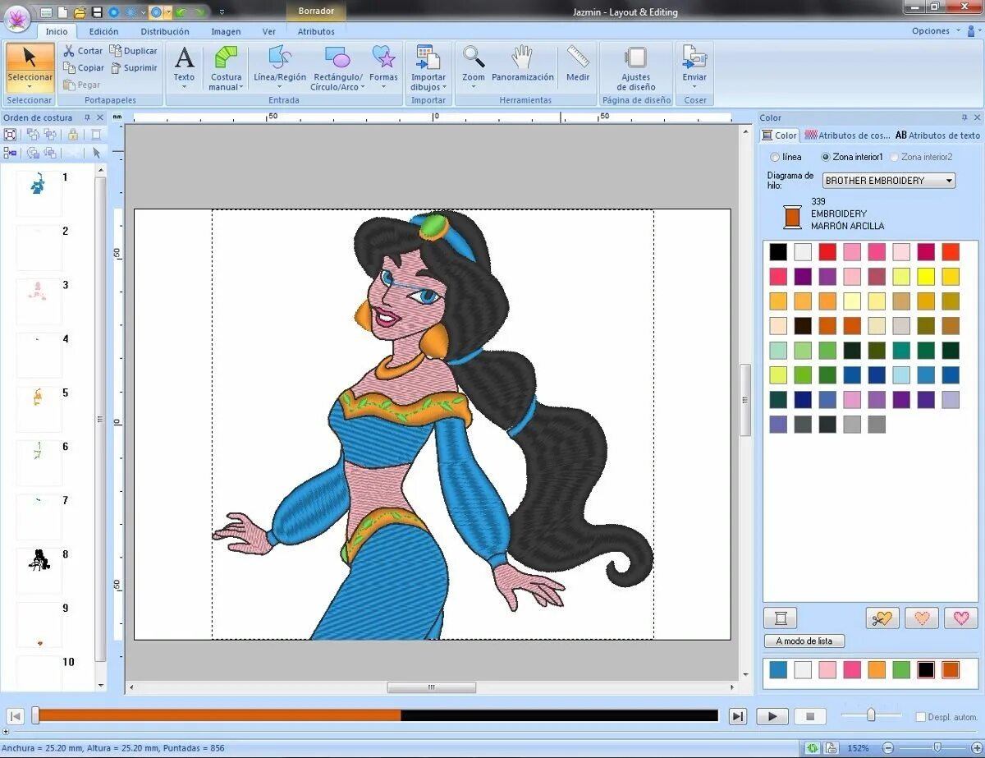The image size is (985, 758).
Task: Switch to the Edición ribbon tab
Action: pyautogui.click(x=103, y=31)
